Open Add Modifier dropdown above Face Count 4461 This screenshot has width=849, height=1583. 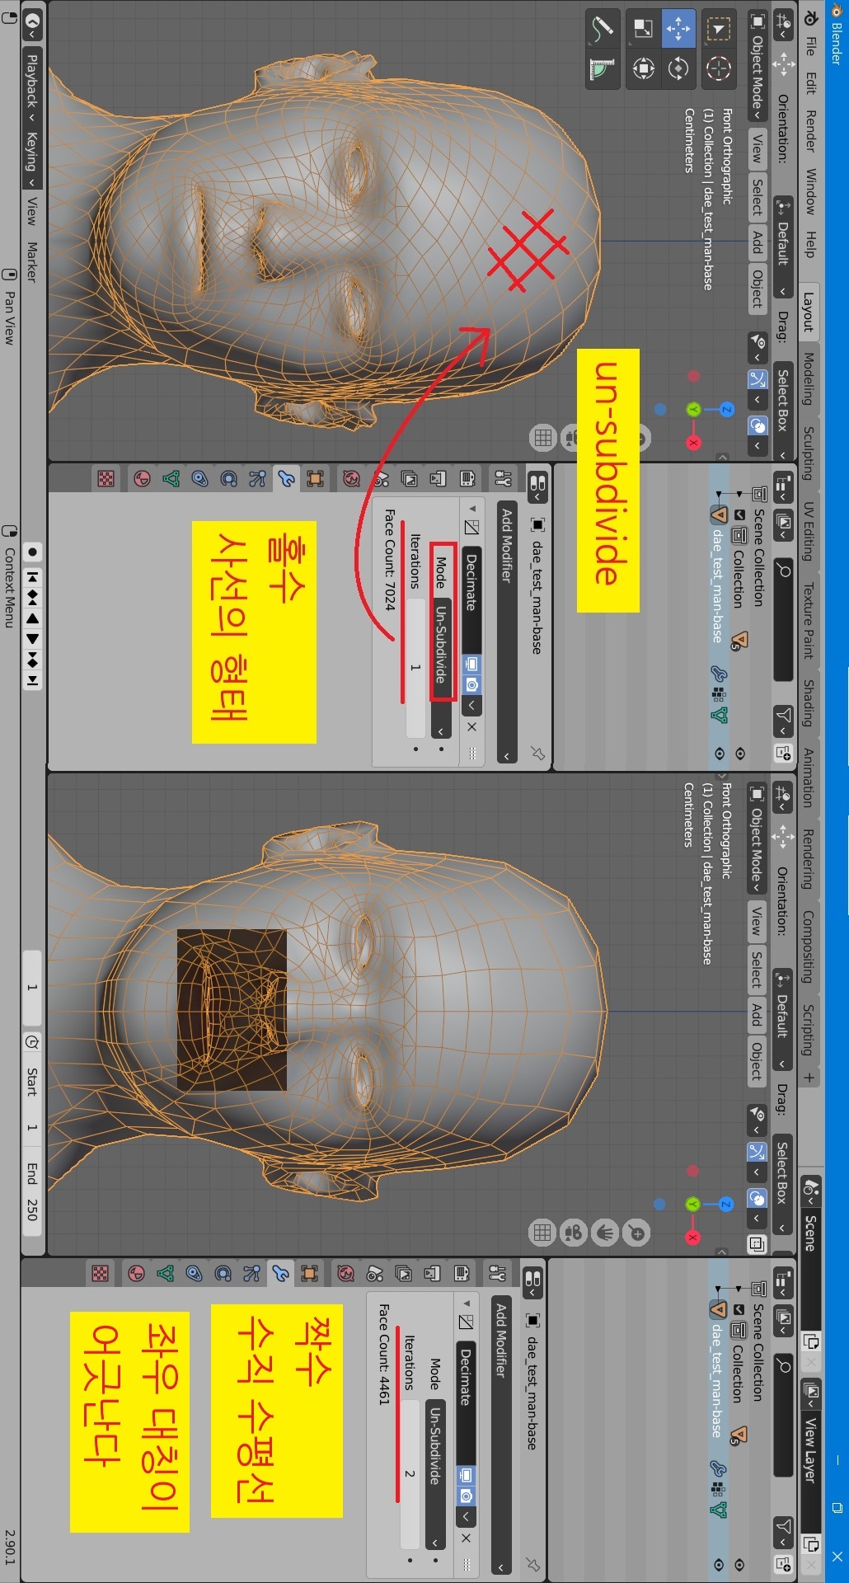click(501, 1436)
